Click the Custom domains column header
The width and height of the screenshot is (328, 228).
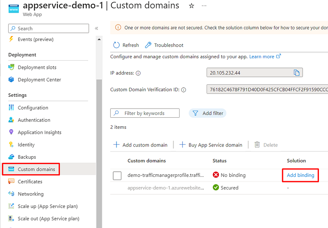pos(147,161)
